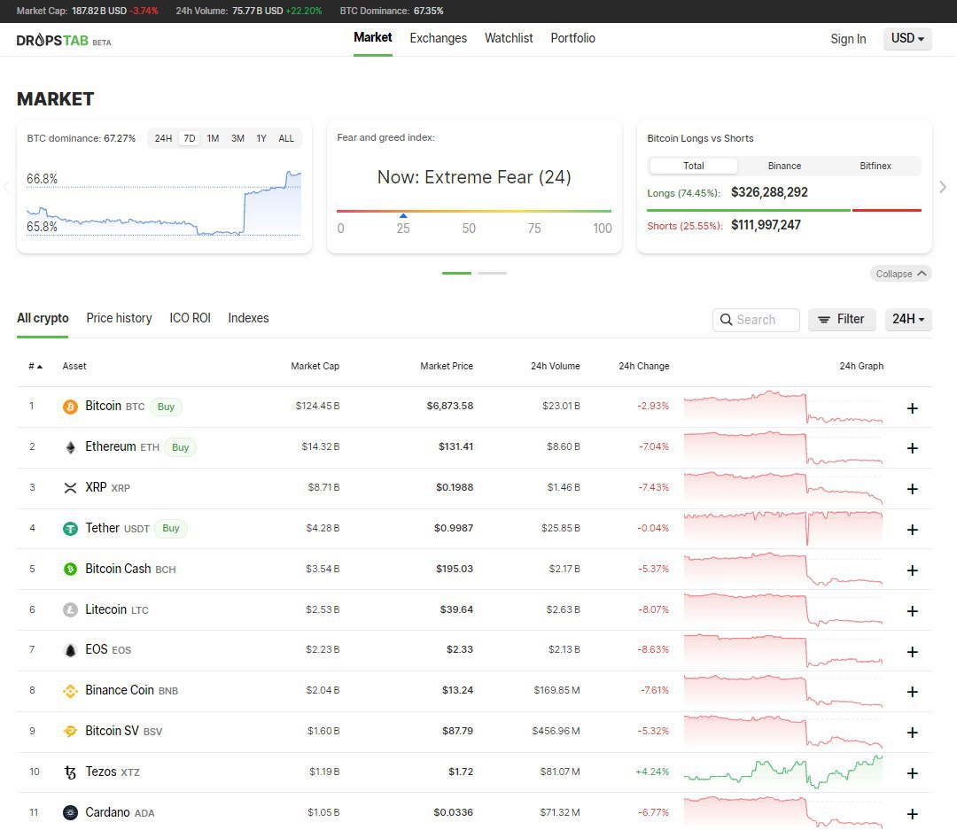Click the Sign In link
Viewport: 957px width, 830px height.
pos(848,39)
